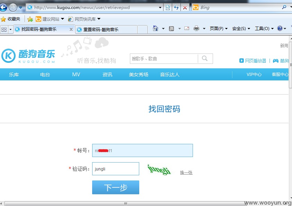Click the horizontal scrollbar at bottom
Viewport: 292px width, 206px height.
pos(125,204)
